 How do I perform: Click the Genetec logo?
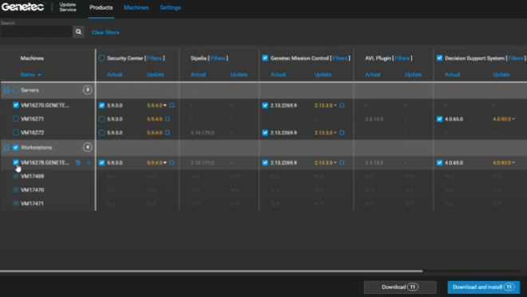pyautogui.click(x=23, y=7)
